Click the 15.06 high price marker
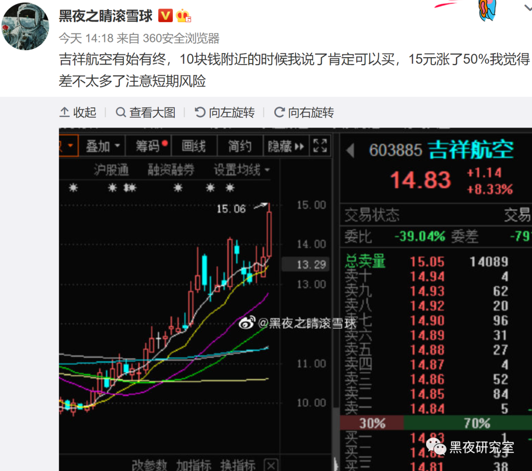Viewport: 532px width, 471px height. pos(231,209)
